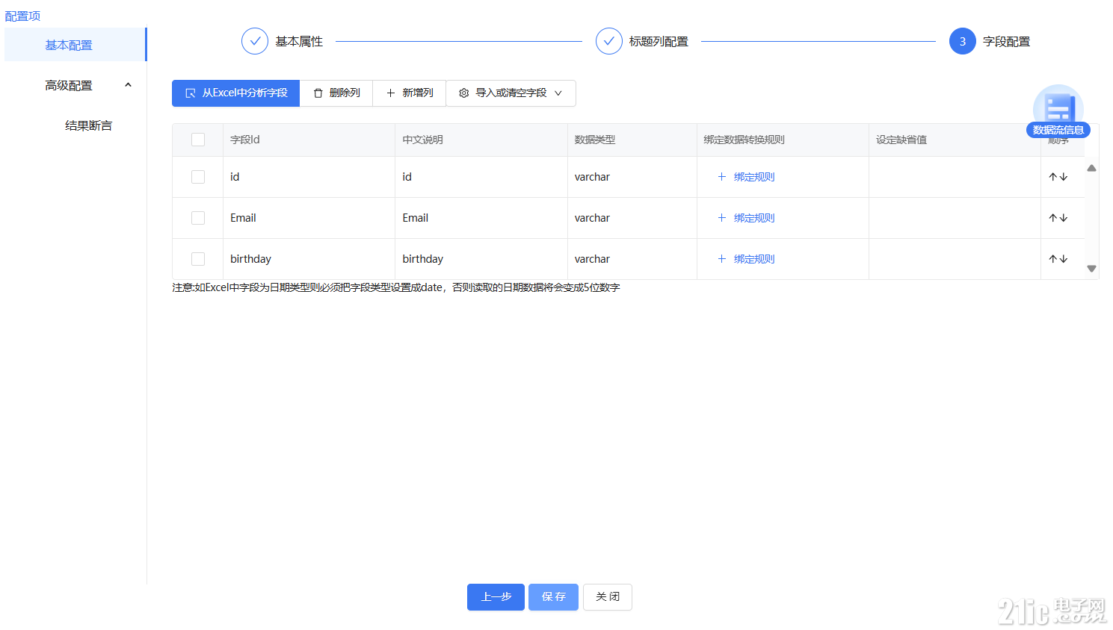Click the table scrollbar up arrow
This screenshot has height=630, width=1113.
(1091, 168)
